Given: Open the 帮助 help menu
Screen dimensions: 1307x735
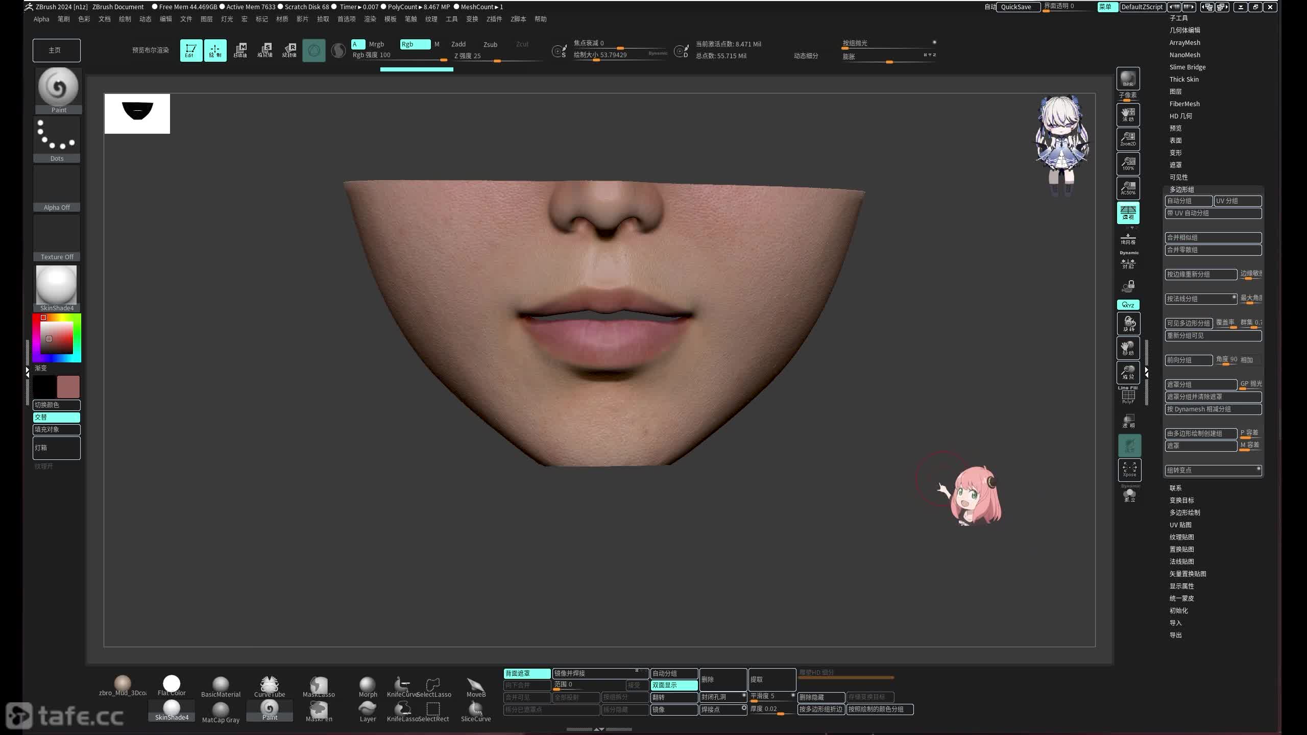Looking at the screenshot, I should tap(540, 19).
